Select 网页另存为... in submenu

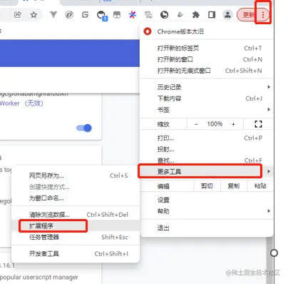(x=76, y=176)
